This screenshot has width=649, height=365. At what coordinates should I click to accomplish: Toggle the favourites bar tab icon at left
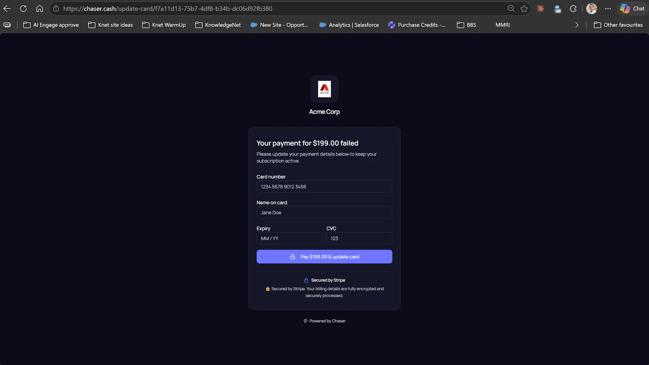[x=7, y=25]
